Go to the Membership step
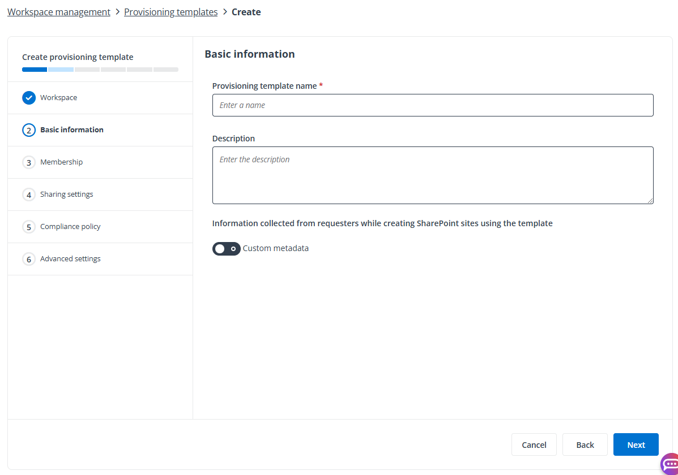The height and width of the screenshot is (475, 678). coord(61,162)
